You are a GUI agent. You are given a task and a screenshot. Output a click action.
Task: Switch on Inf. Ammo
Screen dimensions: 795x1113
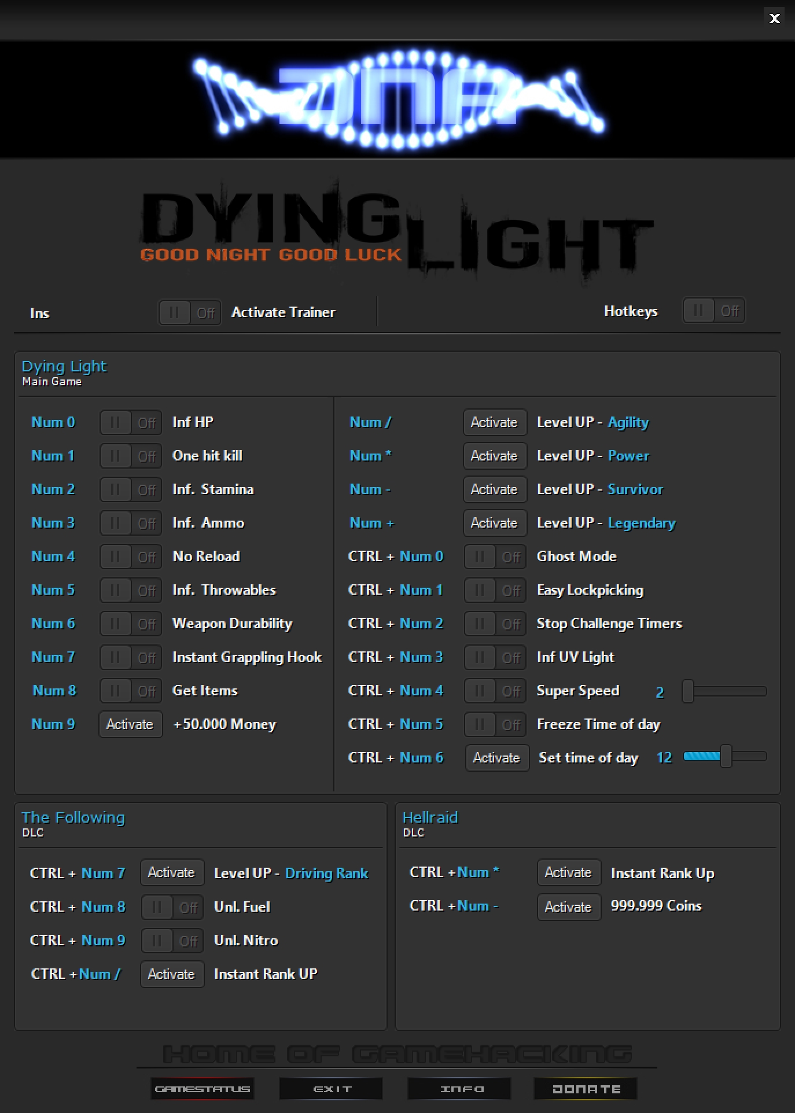(131, 524)
